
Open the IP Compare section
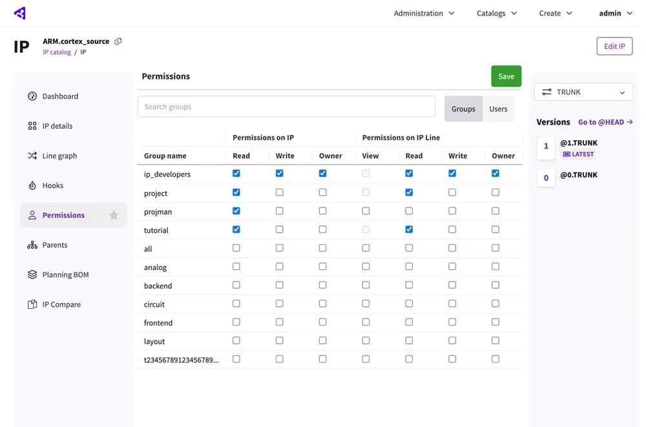point(32,304)
